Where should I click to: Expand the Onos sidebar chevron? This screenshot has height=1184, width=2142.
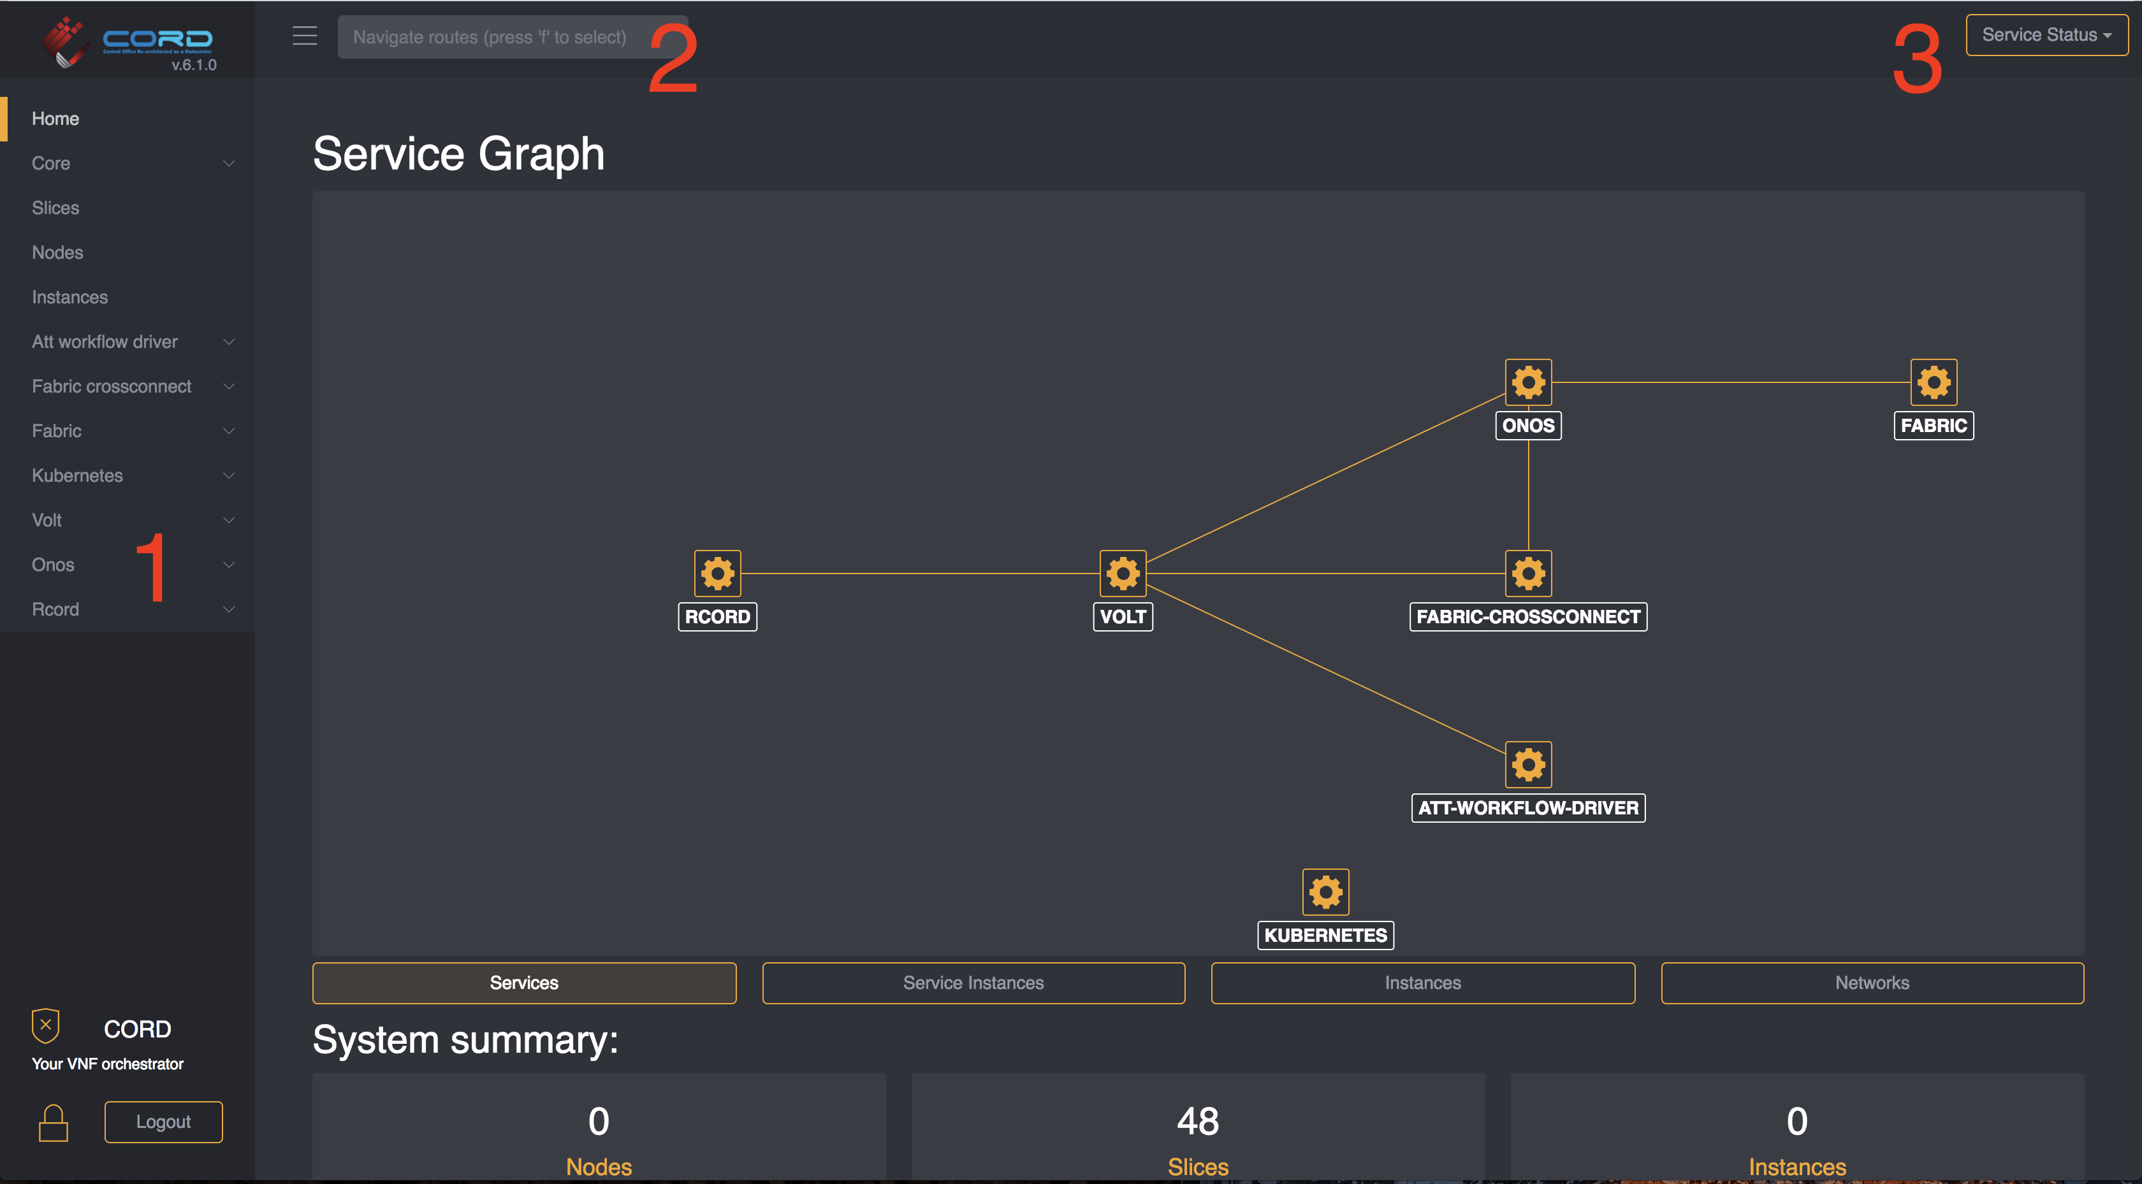point(229,565)
